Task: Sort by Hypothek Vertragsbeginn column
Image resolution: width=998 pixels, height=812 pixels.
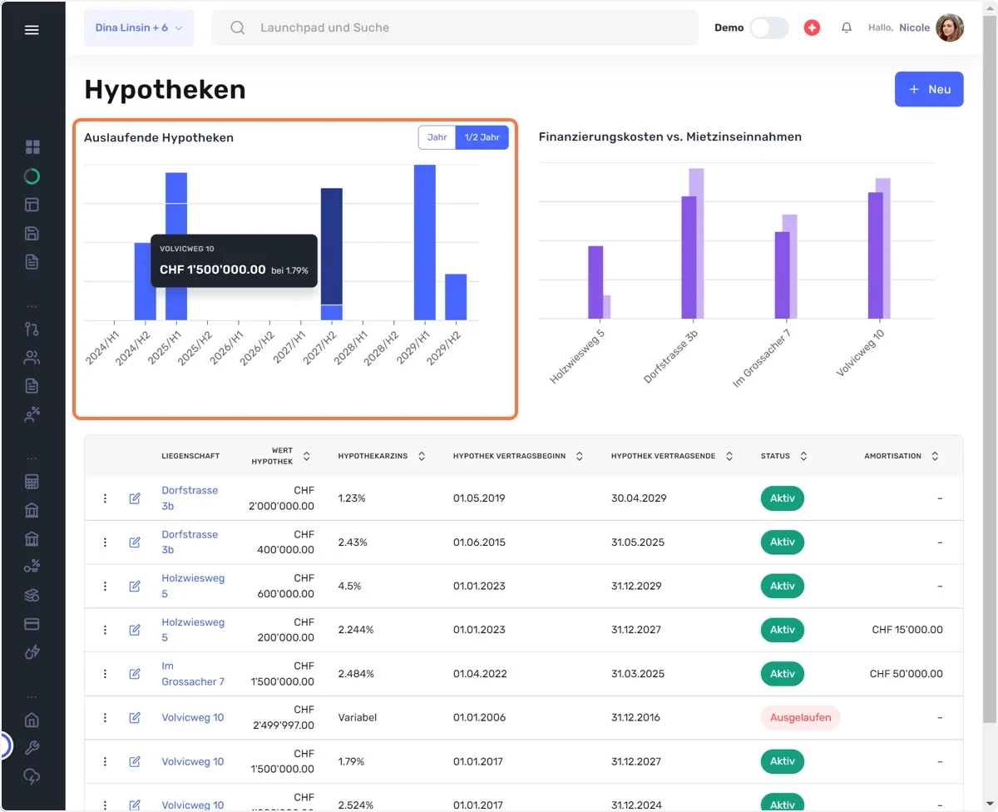Action: pyautogui.click(x=580, y=456)
